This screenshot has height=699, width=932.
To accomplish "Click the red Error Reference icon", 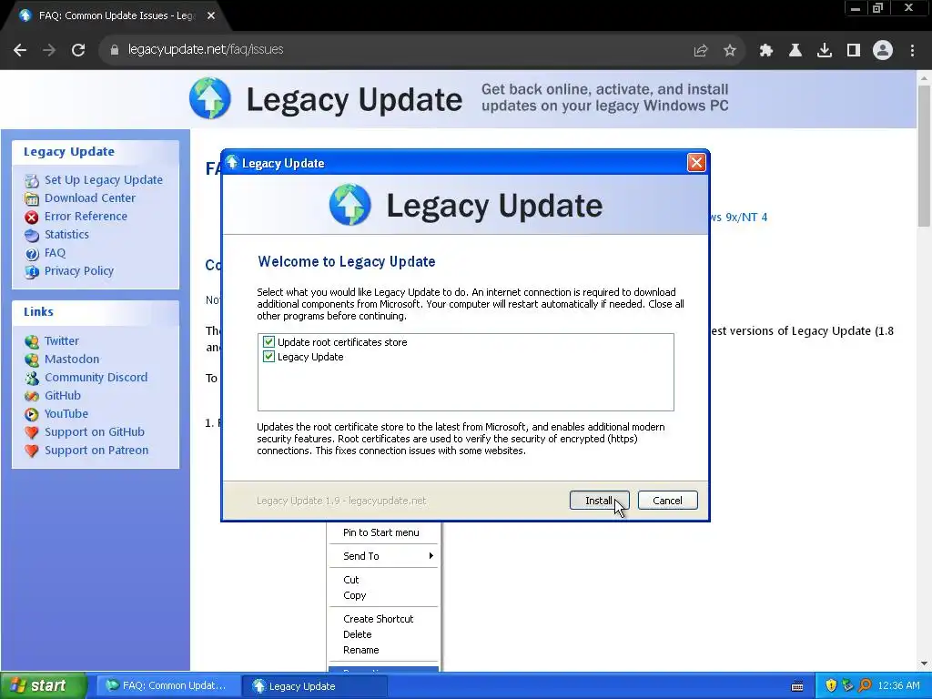I will [32, 217].
